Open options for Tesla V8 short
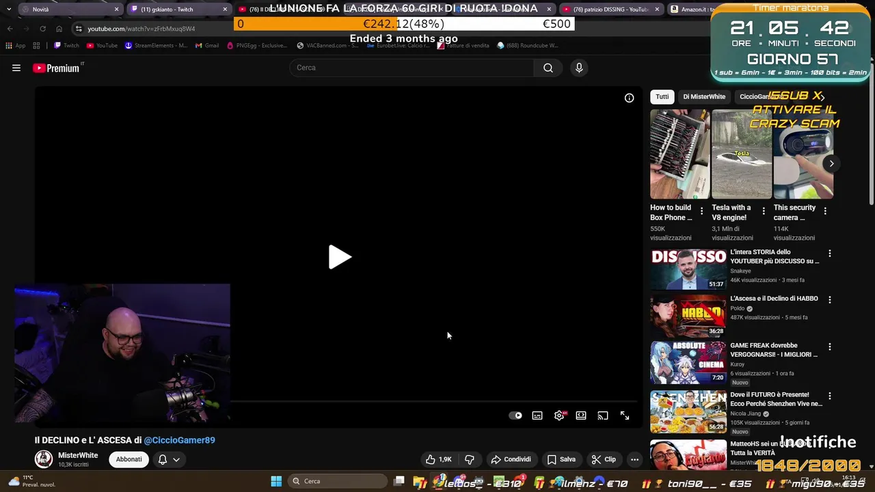Screen dimensions: 875x492 pos(764,211)
